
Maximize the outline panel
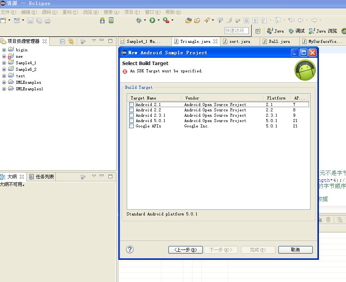(110, 176)
